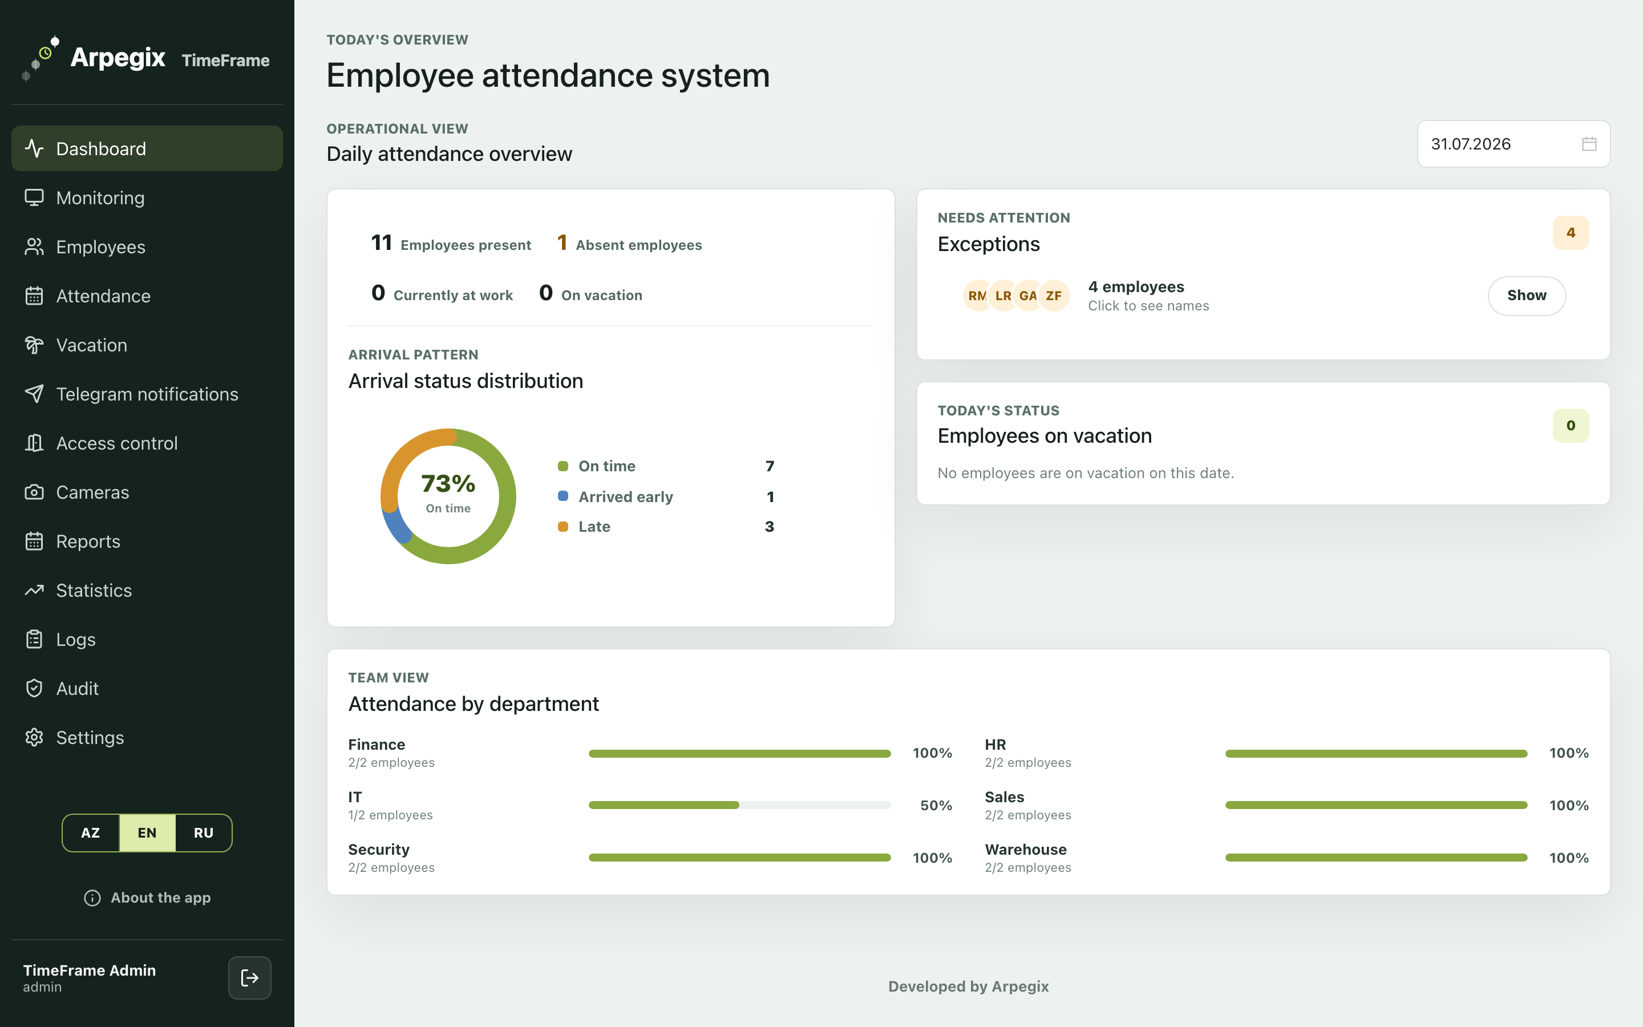Screen dimensions: 1643x1027
Task: Click the Vacation palm tree icon
Action: coord(34,345)
